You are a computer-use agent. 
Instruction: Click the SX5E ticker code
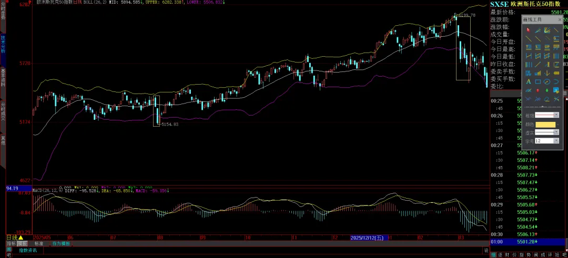500,4
